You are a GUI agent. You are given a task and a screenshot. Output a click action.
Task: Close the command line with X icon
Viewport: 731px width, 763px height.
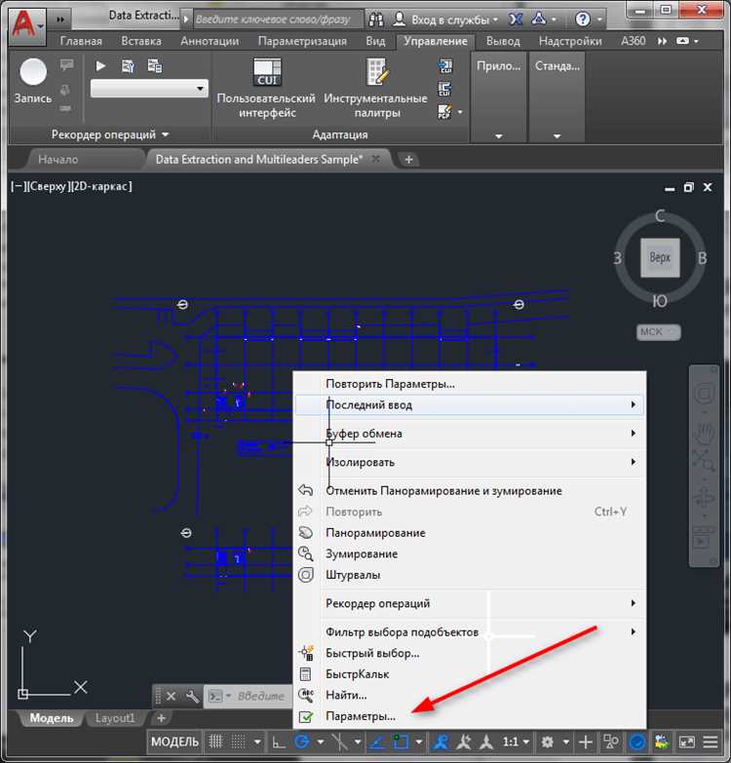pyautogui.click(x=171, y=697)
